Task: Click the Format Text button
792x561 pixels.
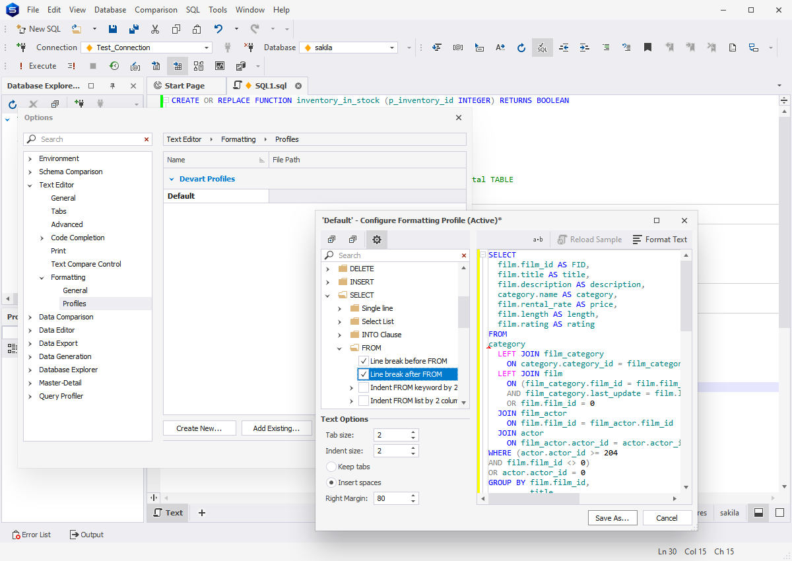Action: pos(660,240)
